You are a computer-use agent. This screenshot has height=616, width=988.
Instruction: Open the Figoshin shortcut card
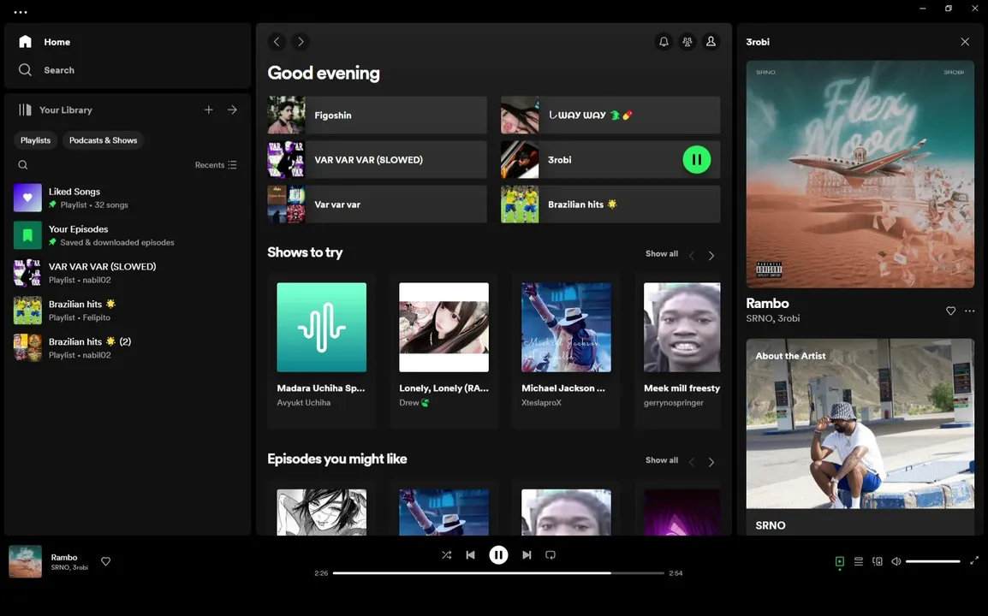pyautogui.click(x=377, y=115)
